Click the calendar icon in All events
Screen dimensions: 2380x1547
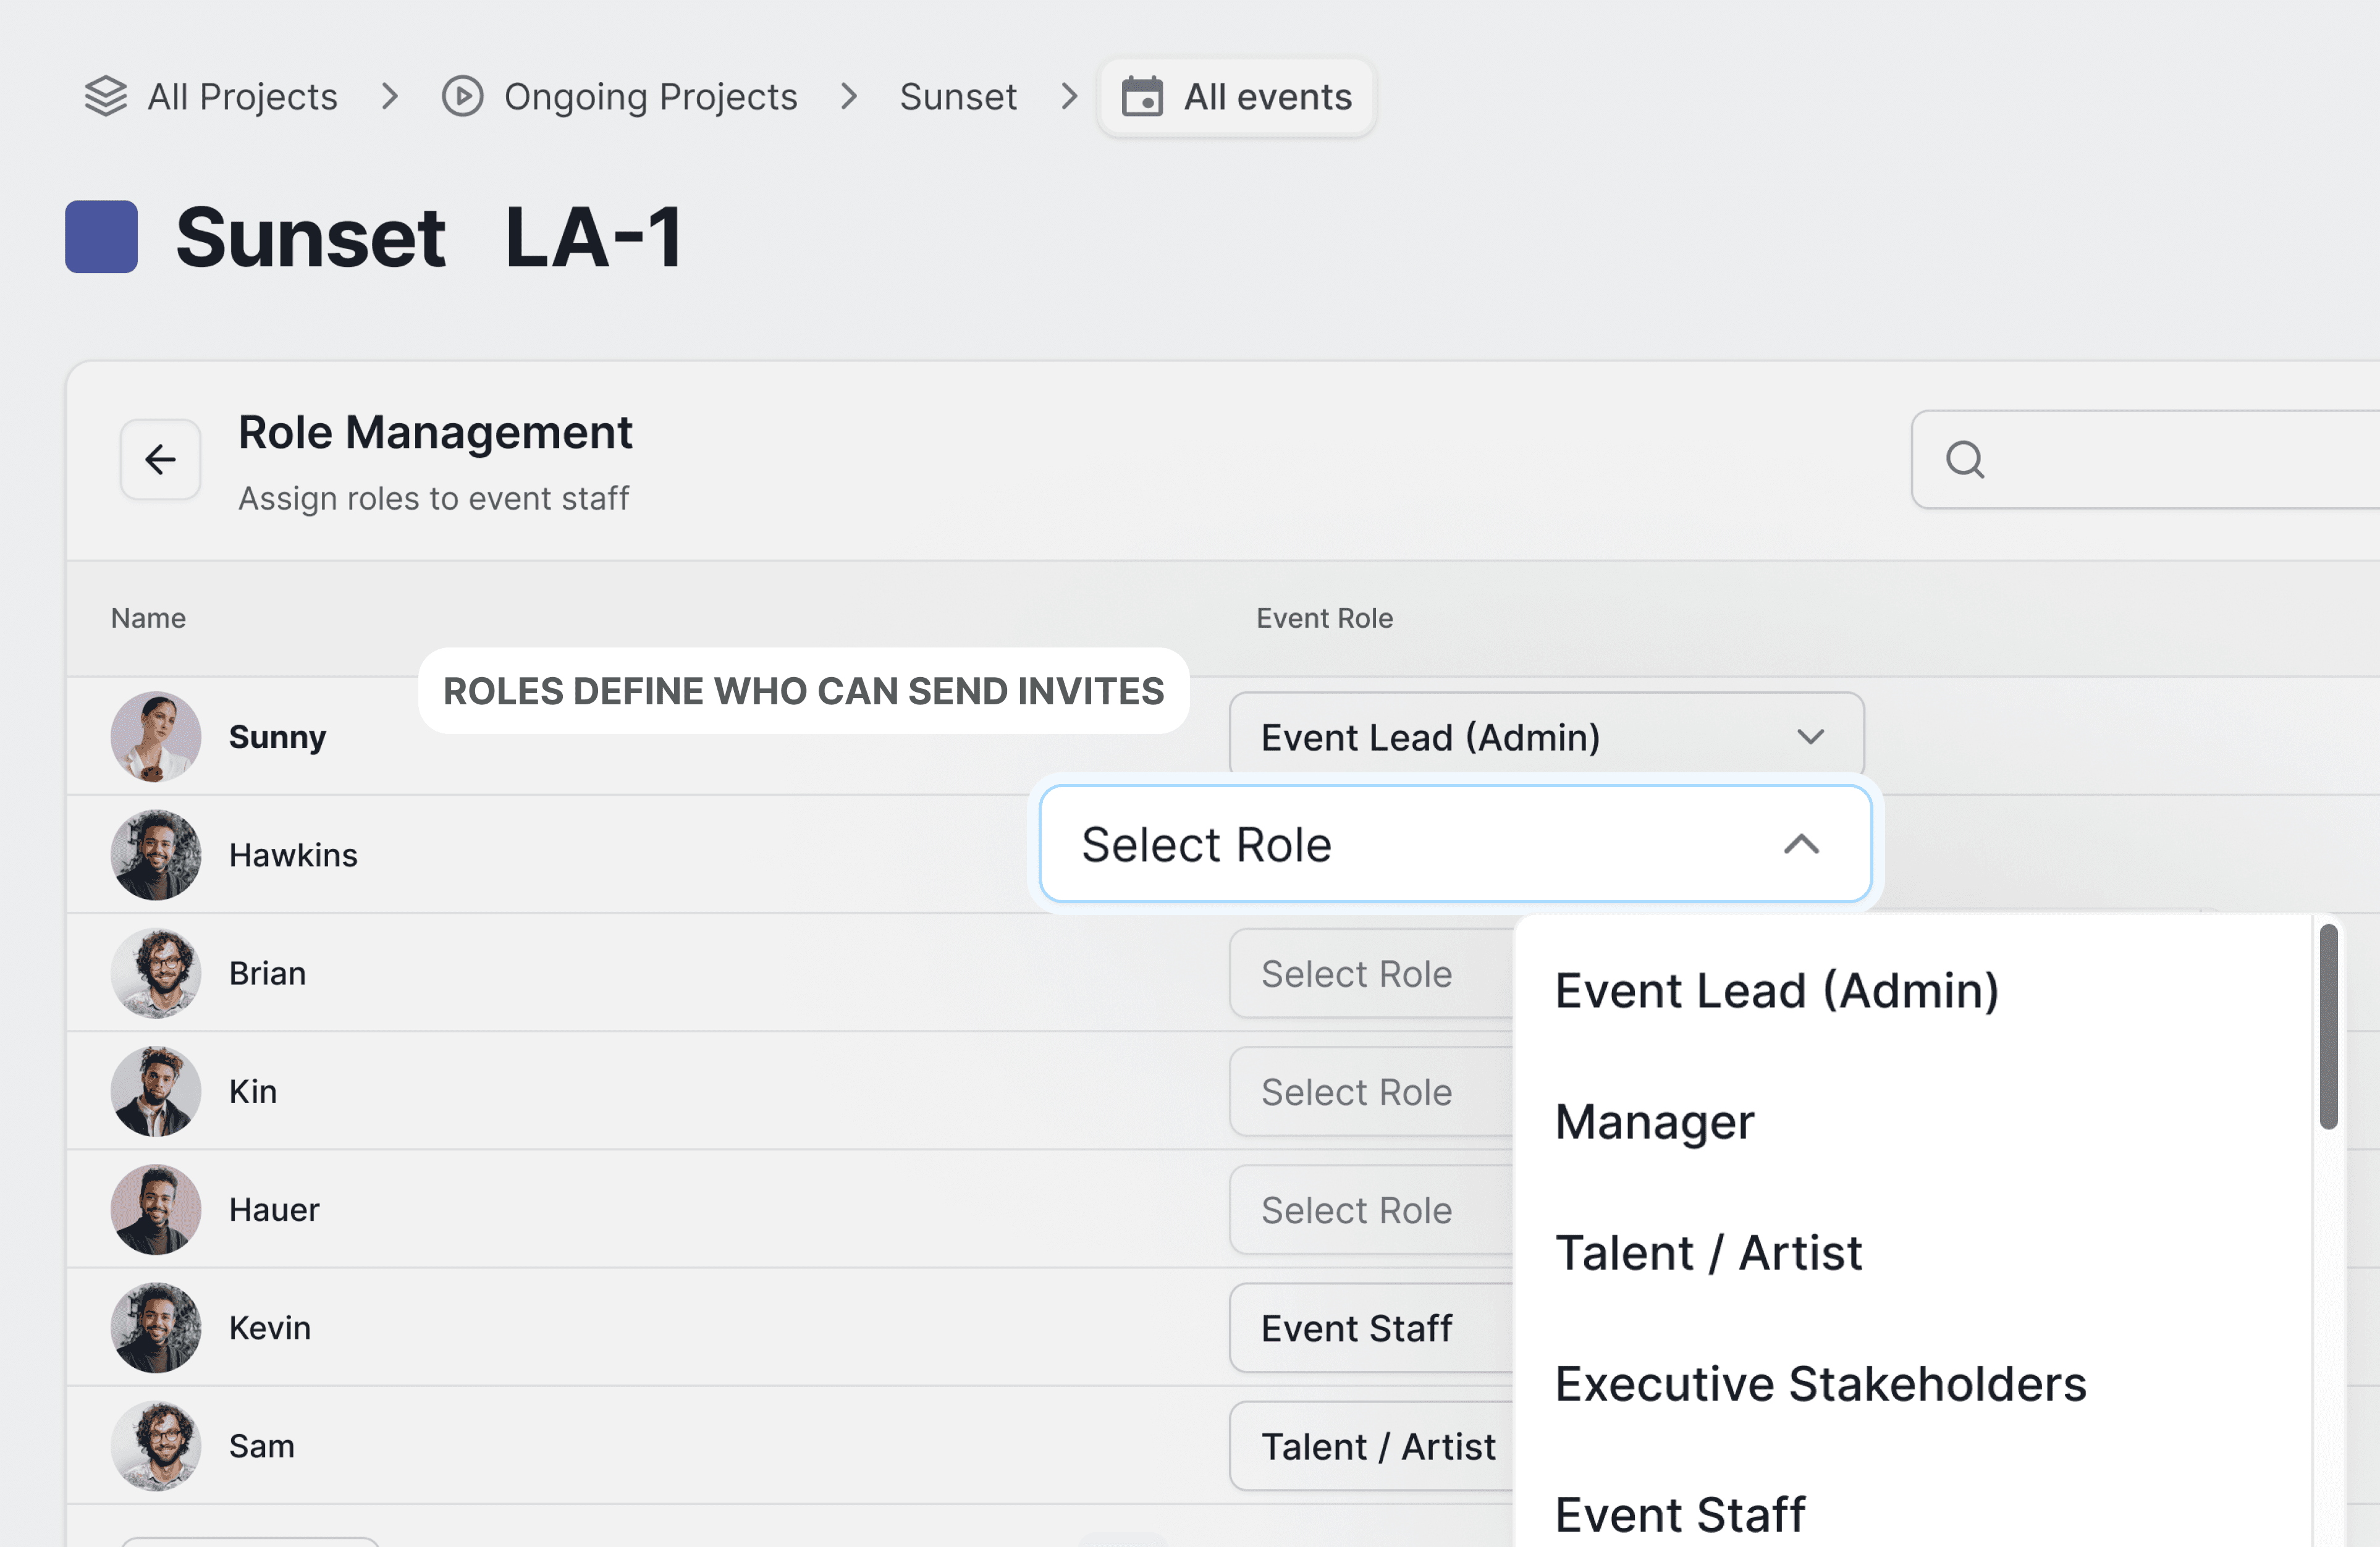[x=1142, y=97]
